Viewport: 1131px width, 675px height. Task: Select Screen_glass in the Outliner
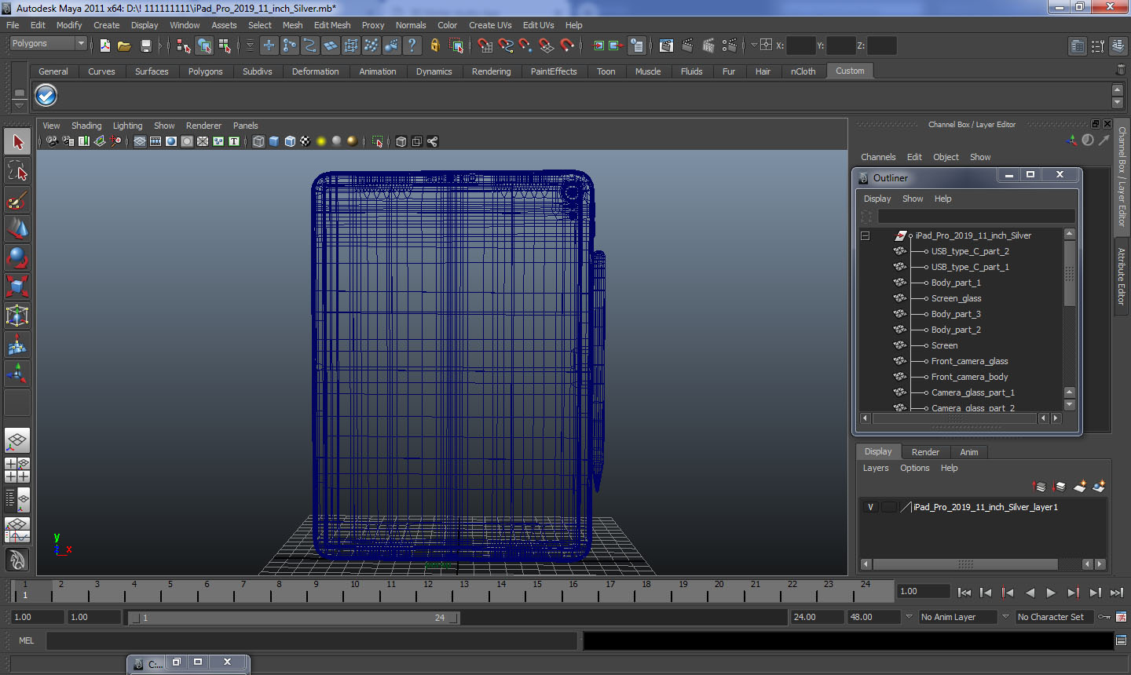tap(956, 298)
